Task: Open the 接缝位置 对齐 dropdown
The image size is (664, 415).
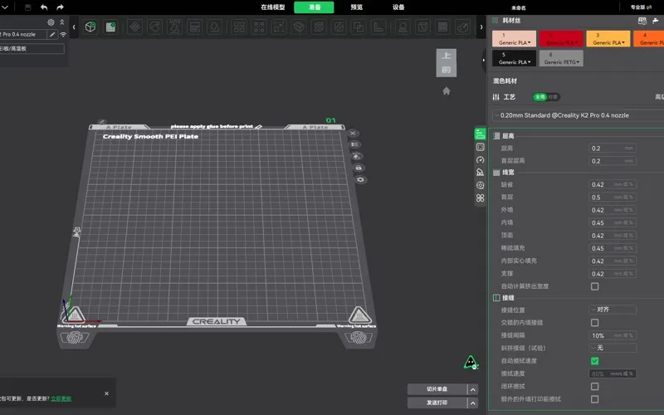Action: coord(613,310)
